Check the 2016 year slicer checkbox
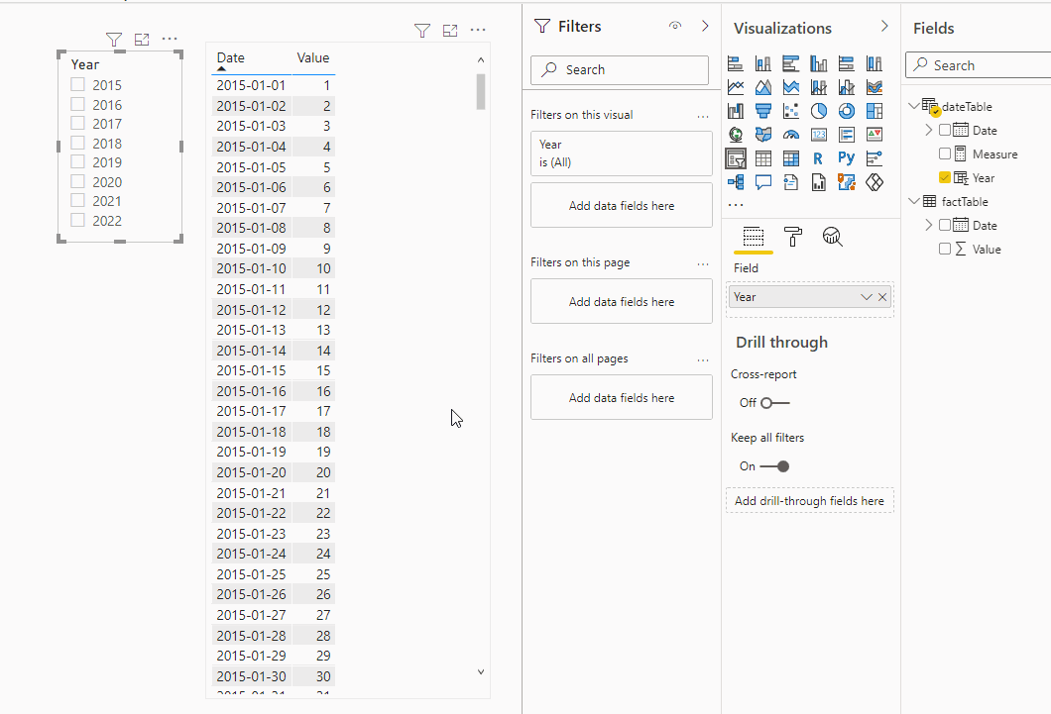This screenshot has height=714, width=1051. coord(77,104)
